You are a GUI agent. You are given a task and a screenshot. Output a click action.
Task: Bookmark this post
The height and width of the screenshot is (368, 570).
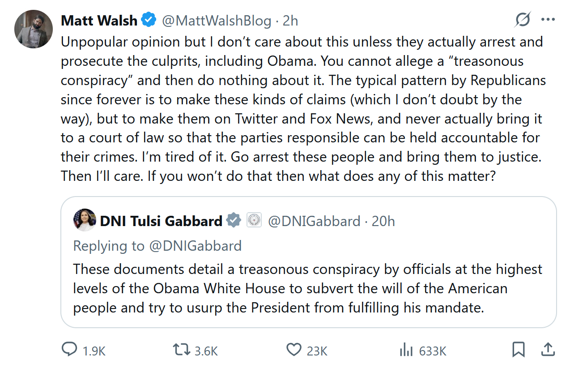pos(518,350)
